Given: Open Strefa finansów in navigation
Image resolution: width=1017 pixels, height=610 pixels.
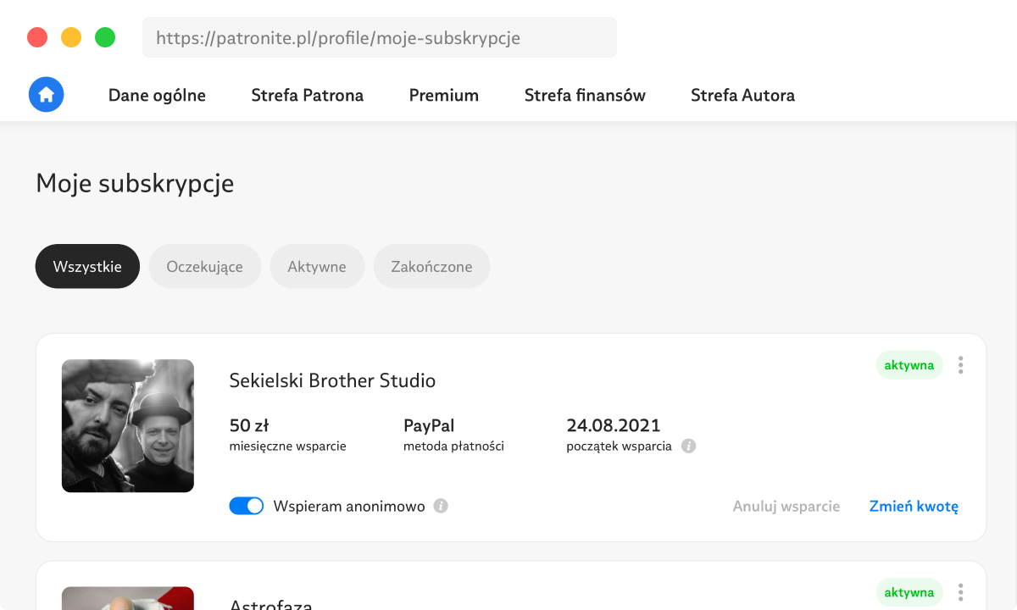Looking at the screenshot, I should click(x=585, y=96).
